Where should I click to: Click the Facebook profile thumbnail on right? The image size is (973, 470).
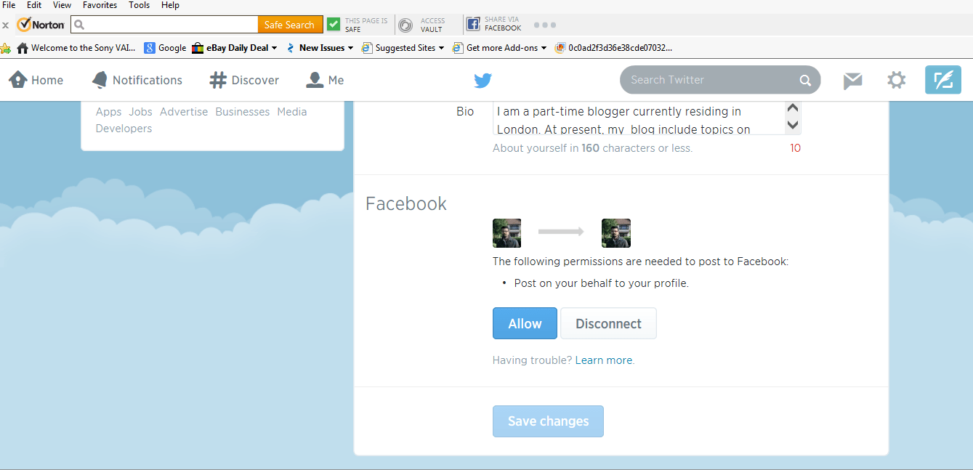[616, 233]
